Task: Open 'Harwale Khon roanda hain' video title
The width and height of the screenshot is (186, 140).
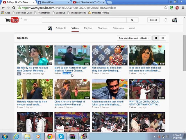Action: [x=32, y=103]
